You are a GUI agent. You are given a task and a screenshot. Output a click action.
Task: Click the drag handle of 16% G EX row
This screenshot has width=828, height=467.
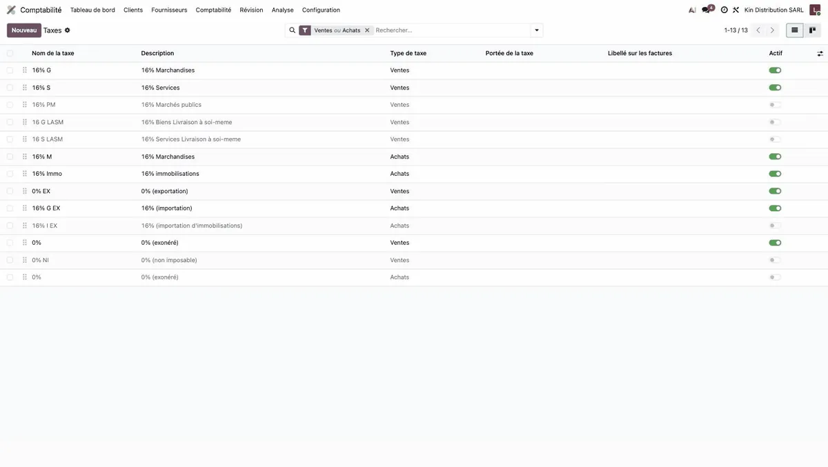tap(25, 208)
